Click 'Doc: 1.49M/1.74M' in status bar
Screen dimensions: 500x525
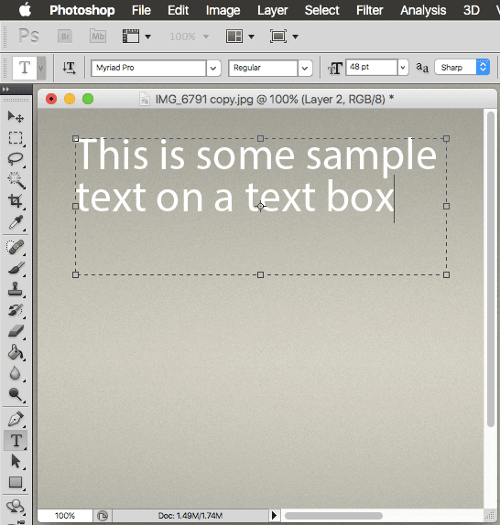190,516
